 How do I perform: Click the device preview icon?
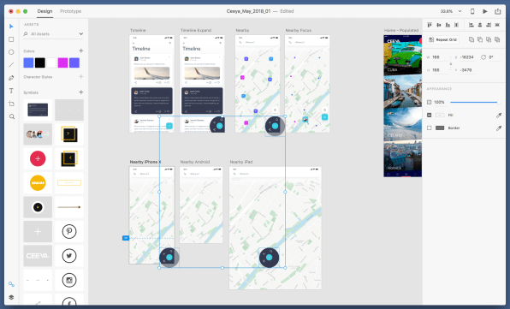(472, 11)
